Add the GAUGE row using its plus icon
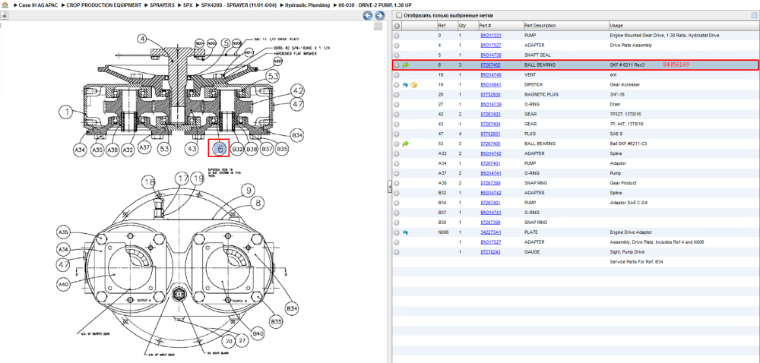The width and height of the screenshot is (760, 363). click(x=397, y=251)
